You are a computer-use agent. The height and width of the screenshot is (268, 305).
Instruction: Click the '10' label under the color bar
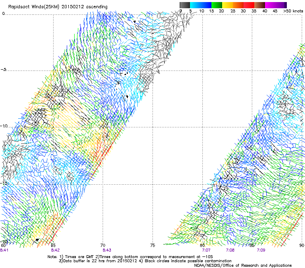(x=202, y=11)
